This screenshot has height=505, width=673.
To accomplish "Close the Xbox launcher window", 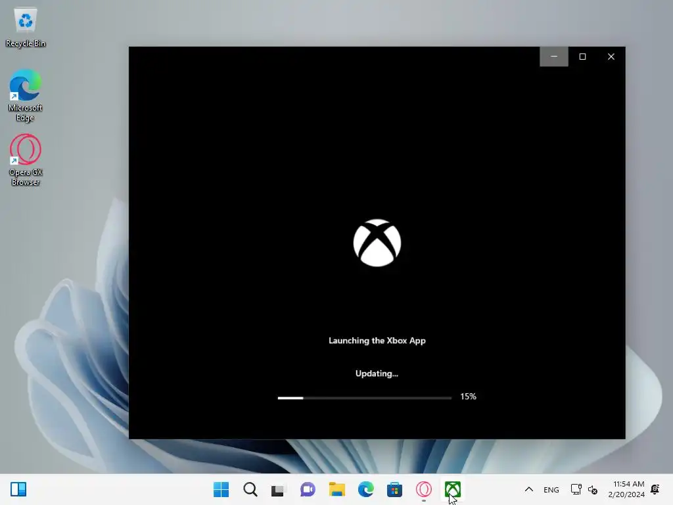I will 611,57.
